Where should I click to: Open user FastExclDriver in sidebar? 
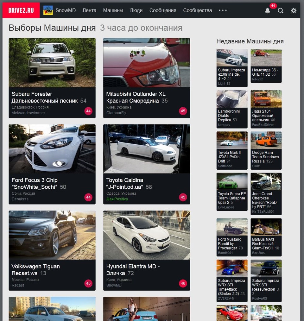(x=263, y=125)
